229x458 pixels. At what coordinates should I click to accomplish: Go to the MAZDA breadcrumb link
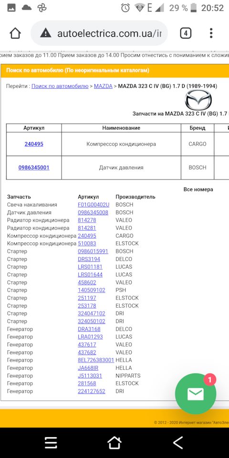[x=103, y=86]
